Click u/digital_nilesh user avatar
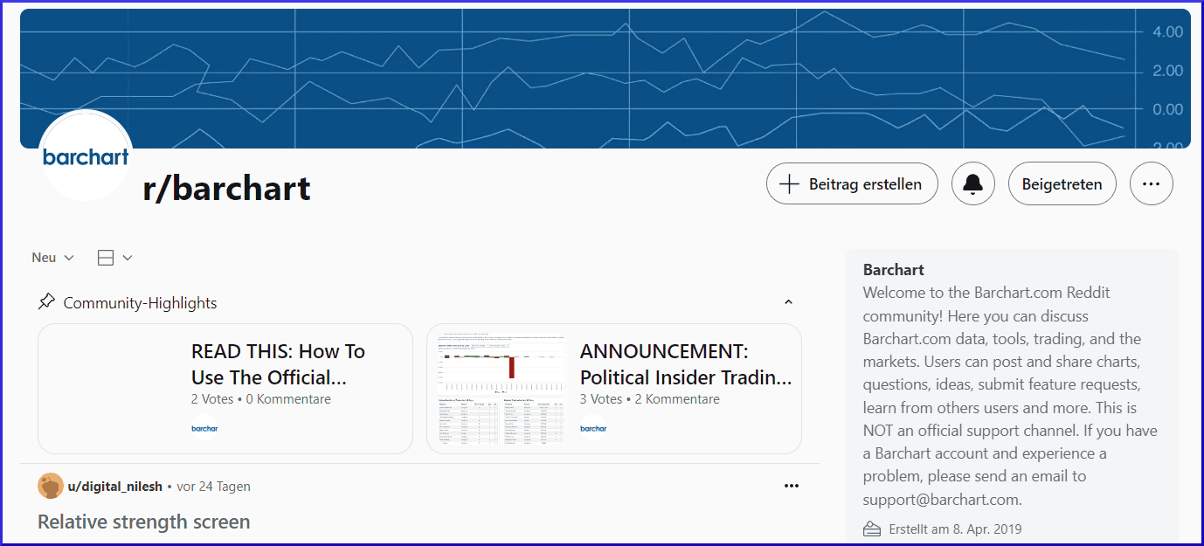 point(51,486)
